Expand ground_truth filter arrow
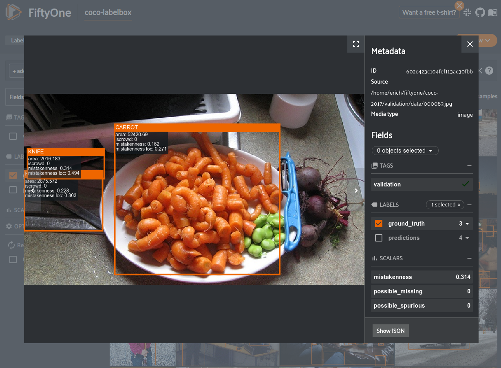501x368 pixels. click(467, 224)
